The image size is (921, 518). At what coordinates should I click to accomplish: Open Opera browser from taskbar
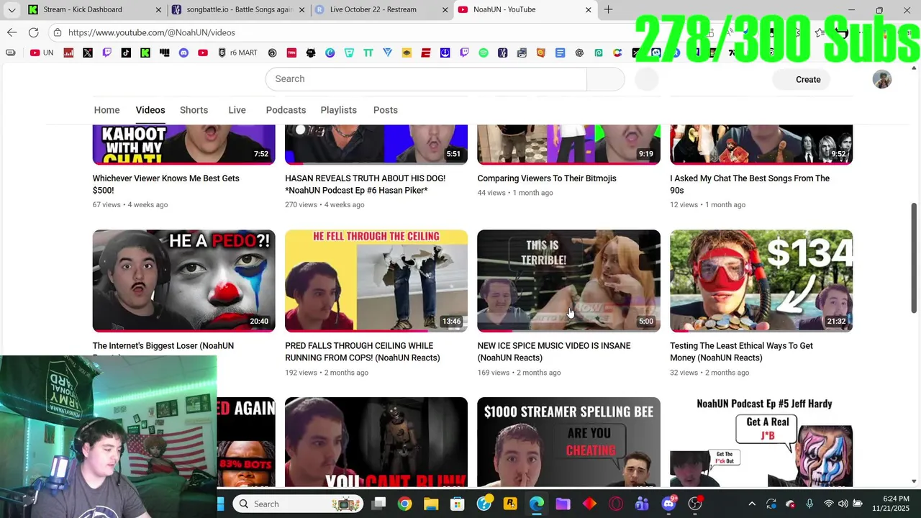pyautogui.click(x=616, y=504)
